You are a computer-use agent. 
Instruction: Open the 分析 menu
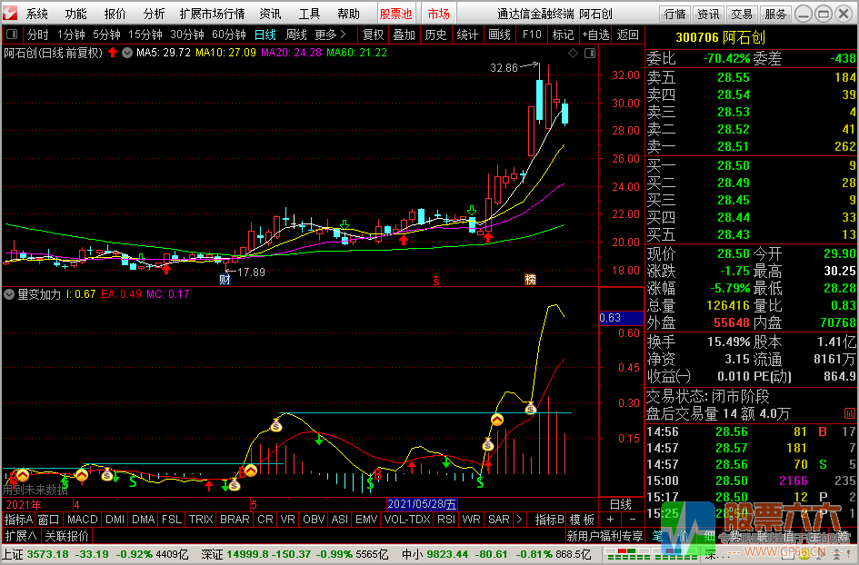coord(154,14)
